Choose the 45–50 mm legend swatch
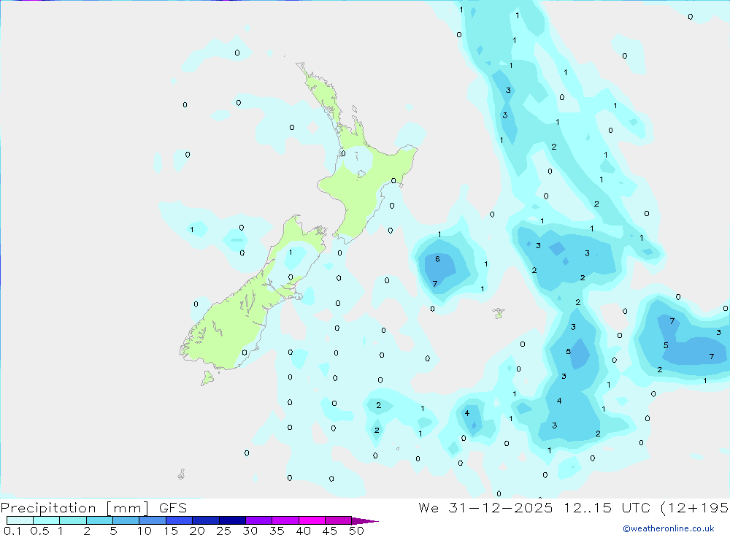 (x=338, y=520)
